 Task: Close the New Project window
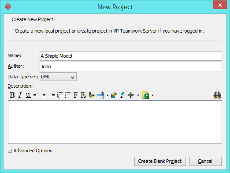tap(220, 5)
